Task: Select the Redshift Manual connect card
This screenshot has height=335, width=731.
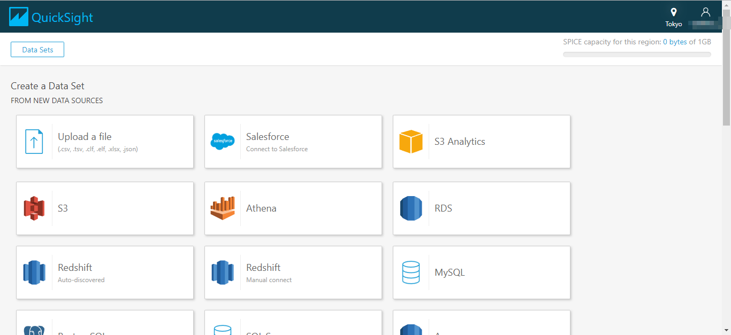Action: tap(293, 272)
